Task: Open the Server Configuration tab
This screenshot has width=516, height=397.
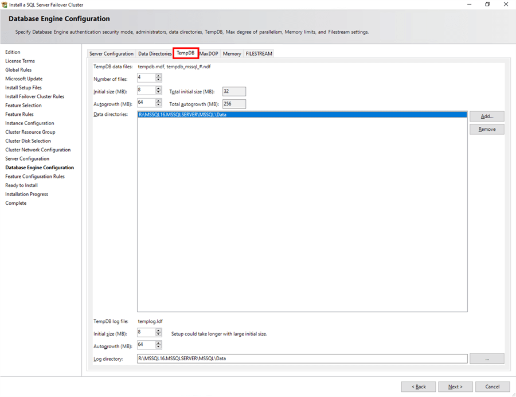Action: (111, 54)
